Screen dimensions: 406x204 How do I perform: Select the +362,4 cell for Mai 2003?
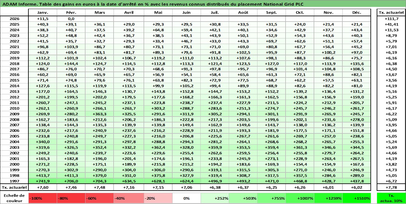(x=158, y=148)
